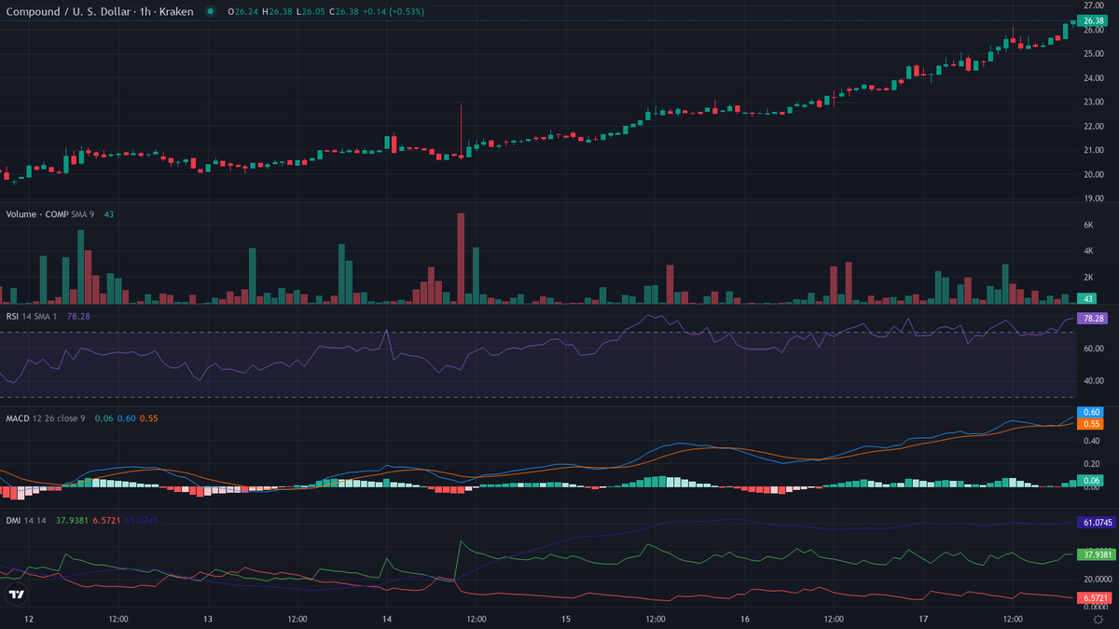Click the date 17 on the time axis
Screen dimensions: 1119x629
[x=923, y=619]
